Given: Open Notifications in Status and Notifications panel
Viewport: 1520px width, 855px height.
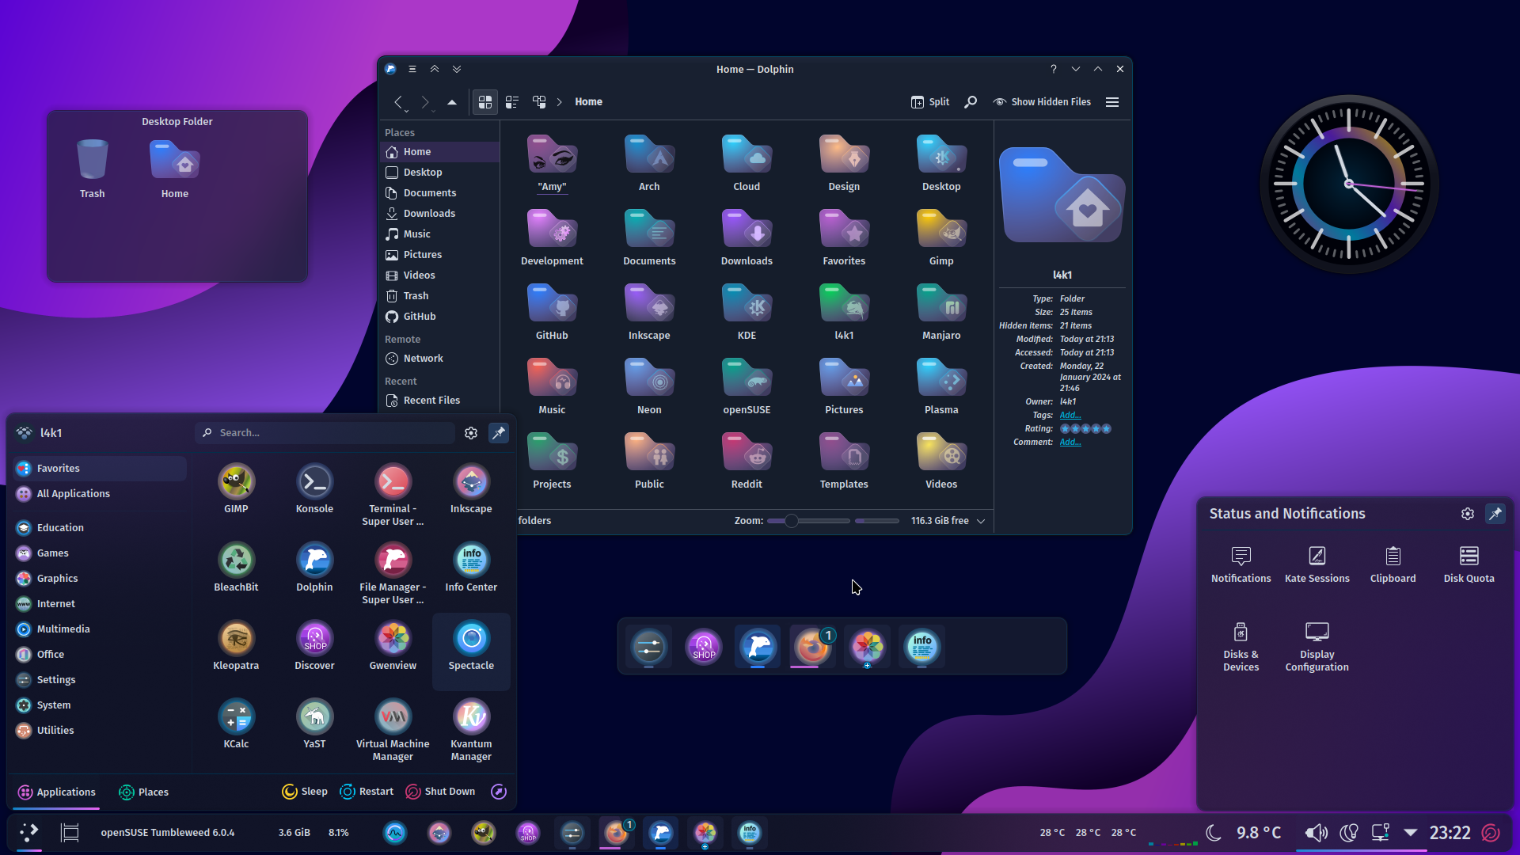Looking at the screenshot, I should click(1241, 564).
